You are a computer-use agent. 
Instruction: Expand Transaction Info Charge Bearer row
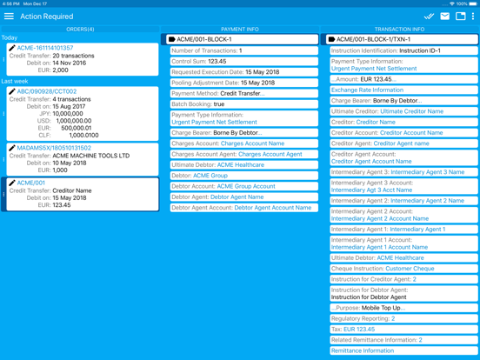(x=403, y=101)
